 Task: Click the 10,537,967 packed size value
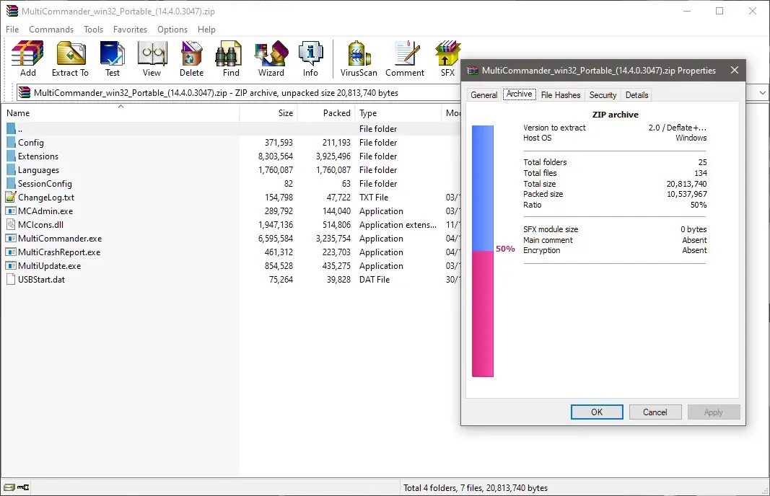click(687, 194)
